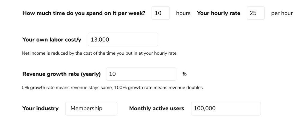Viewport: 300px width, 120px height.
Task: Click the hours per week input field
Action: (160, 13)
